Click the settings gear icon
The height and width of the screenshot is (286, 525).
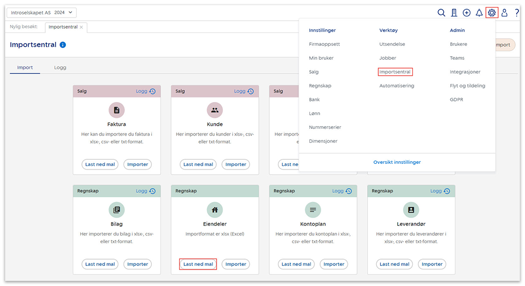492,13
